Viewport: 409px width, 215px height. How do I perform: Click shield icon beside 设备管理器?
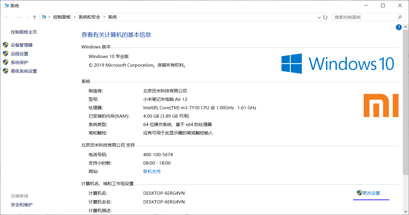[x=6, y=45]
